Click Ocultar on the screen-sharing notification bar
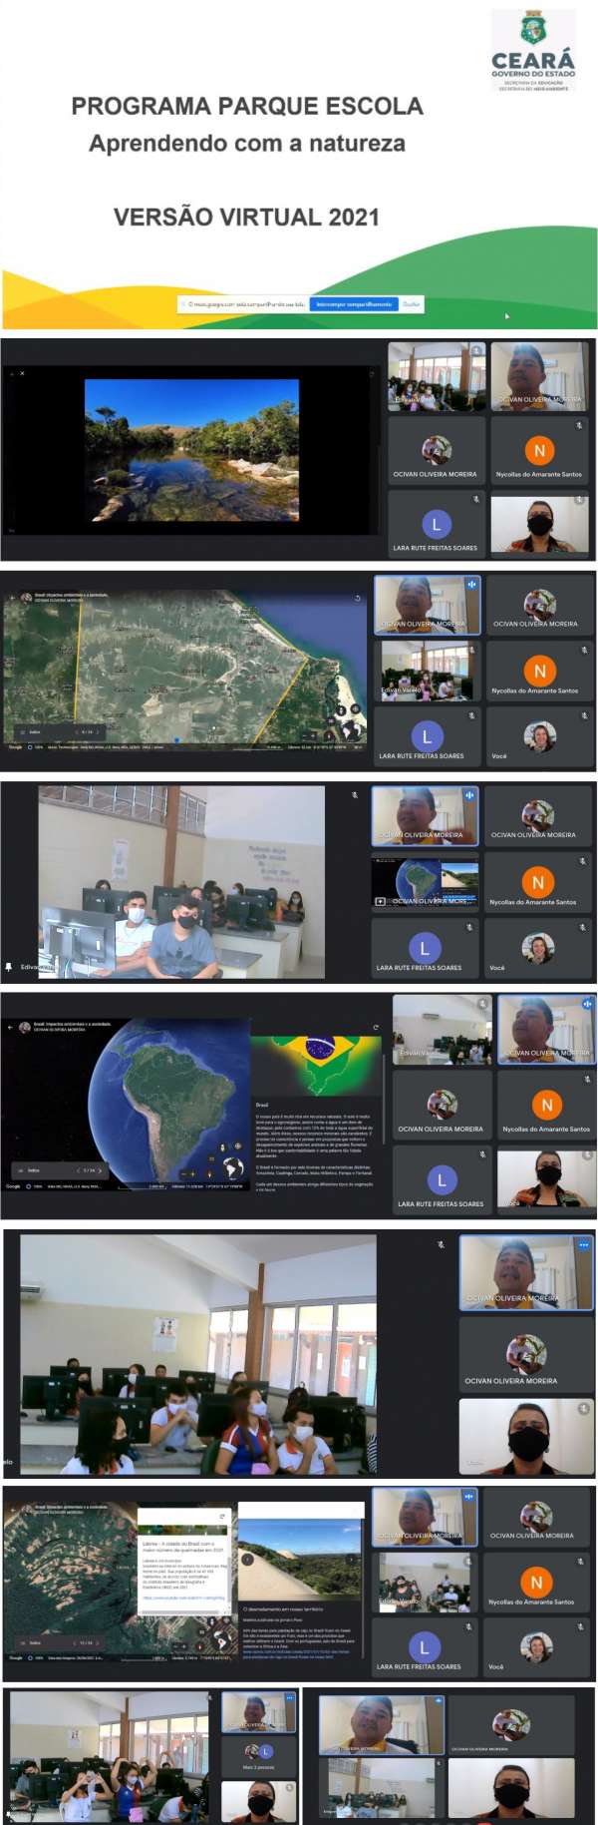The height and width of the screenshot is (1825, 598). tap(411, 304)
